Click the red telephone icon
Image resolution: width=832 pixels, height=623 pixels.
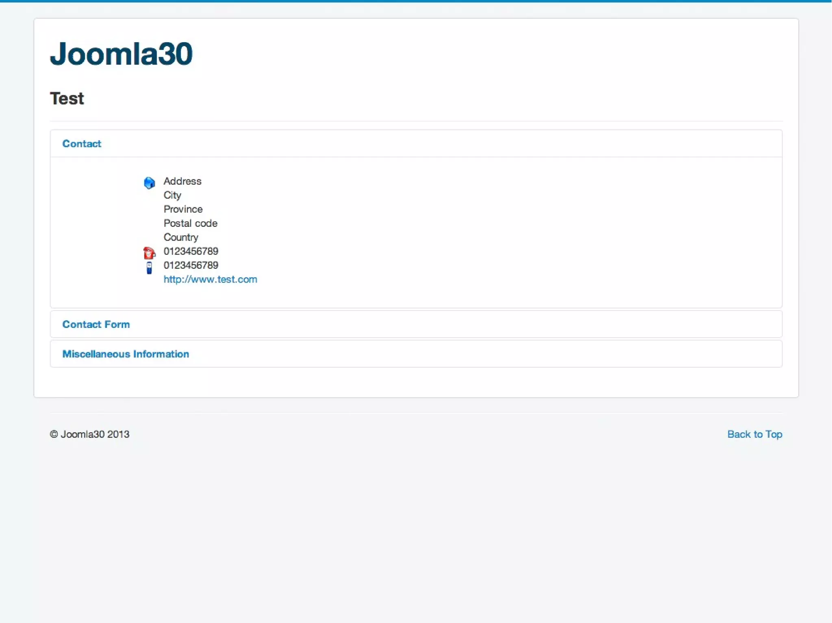[149, 253]
